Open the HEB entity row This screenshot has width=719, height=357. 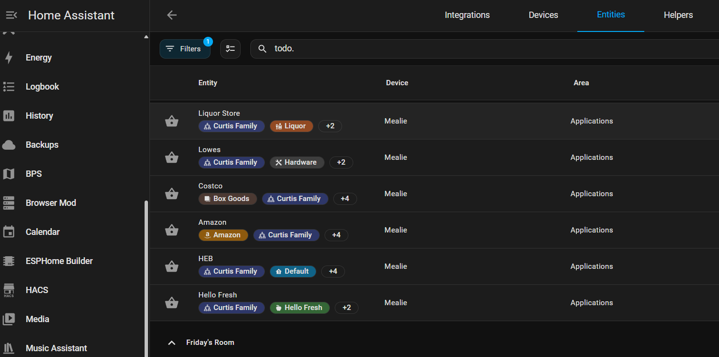(x=434, y=266)
